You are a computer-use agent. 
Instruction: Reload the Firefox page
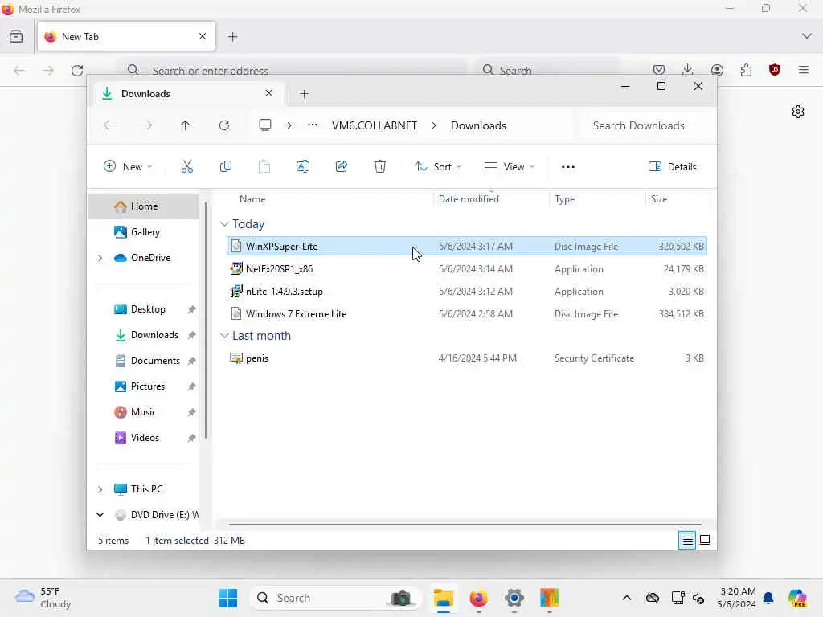coord(77,71)
